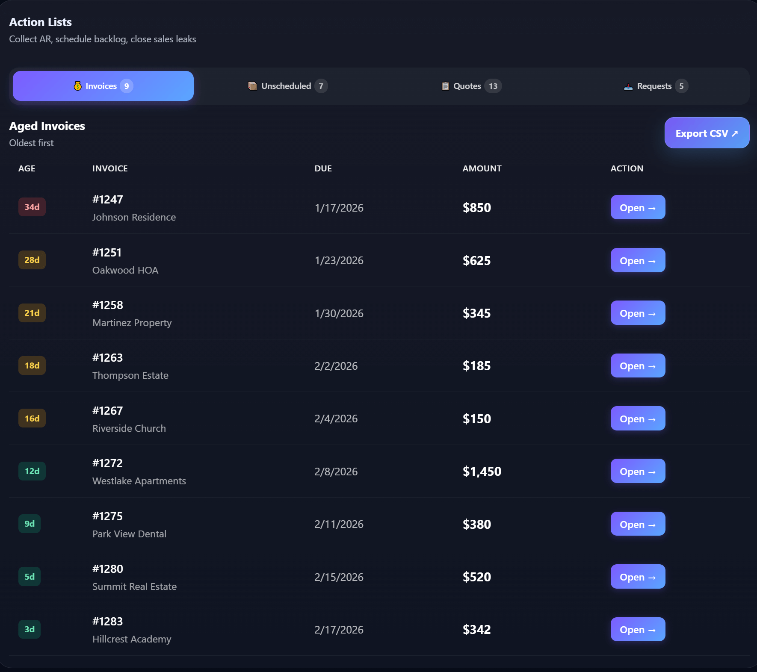Select the Requests tab
The height and width of the screenshot is (672, 757).
click(x=655, y=86)
